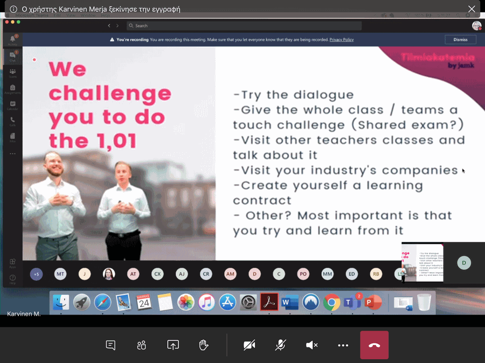The image size is (485, 363).
Task: Open Activity in the Teams sidebar
Action: point(12,40)
